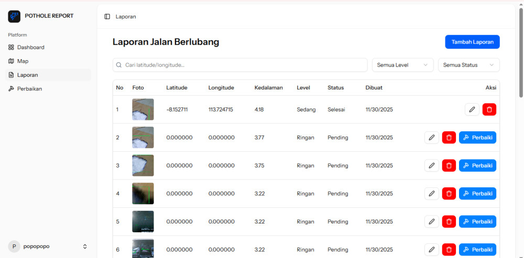Click the Tambah Laporan button
The image size is (524, 258).
point(472,42)
